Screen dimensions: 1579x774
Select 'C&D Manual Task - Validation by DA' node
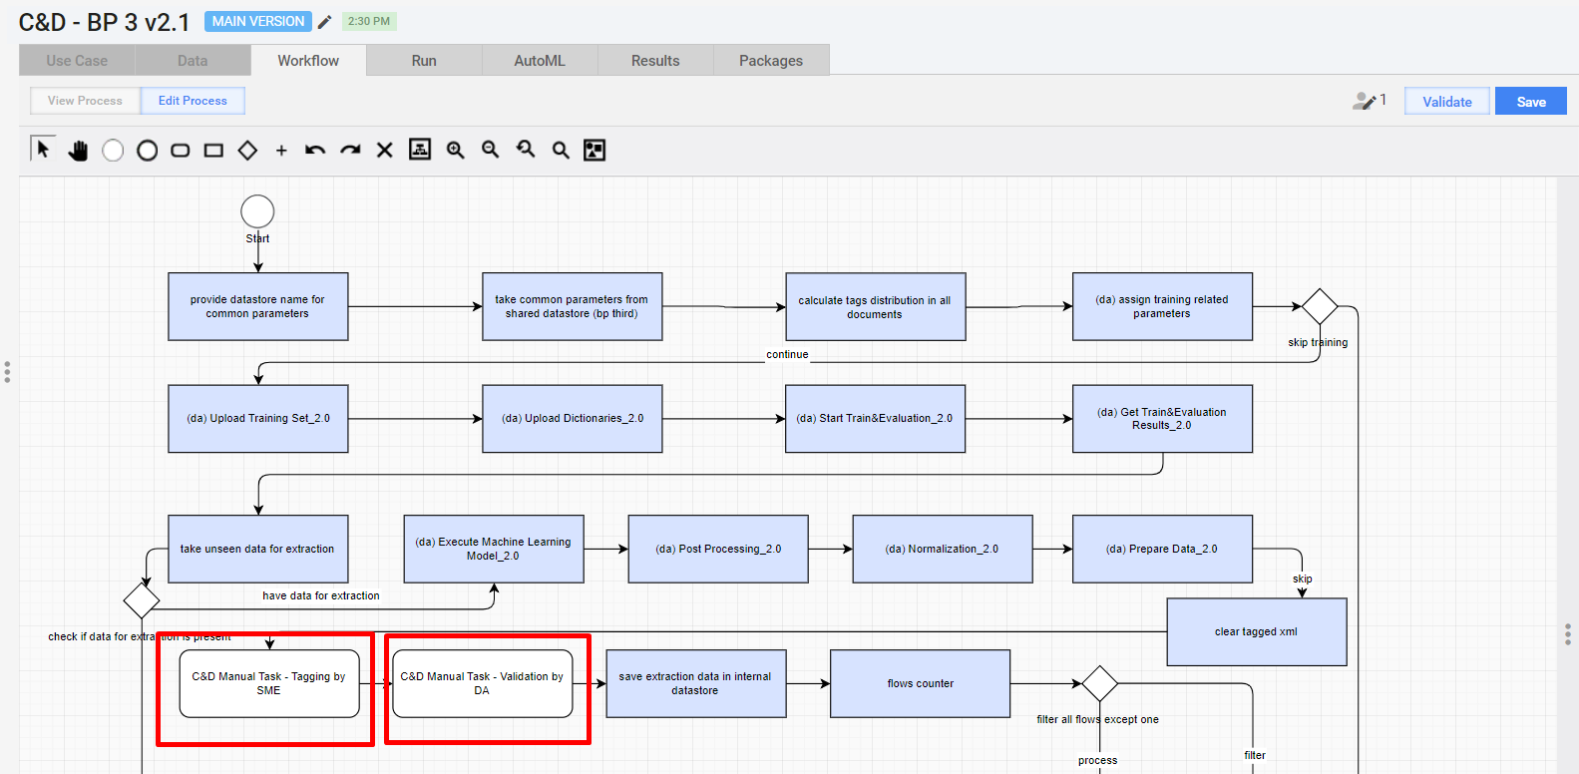483,683
